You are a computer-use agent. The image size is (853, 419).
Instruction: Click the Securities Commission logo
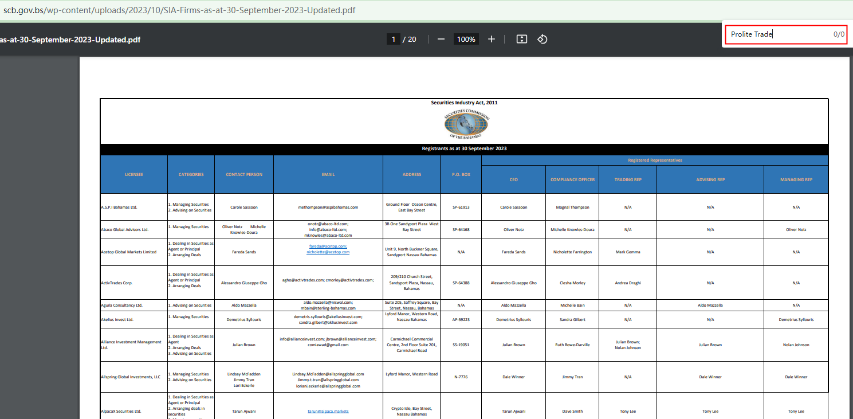click(x=465, y=124)
